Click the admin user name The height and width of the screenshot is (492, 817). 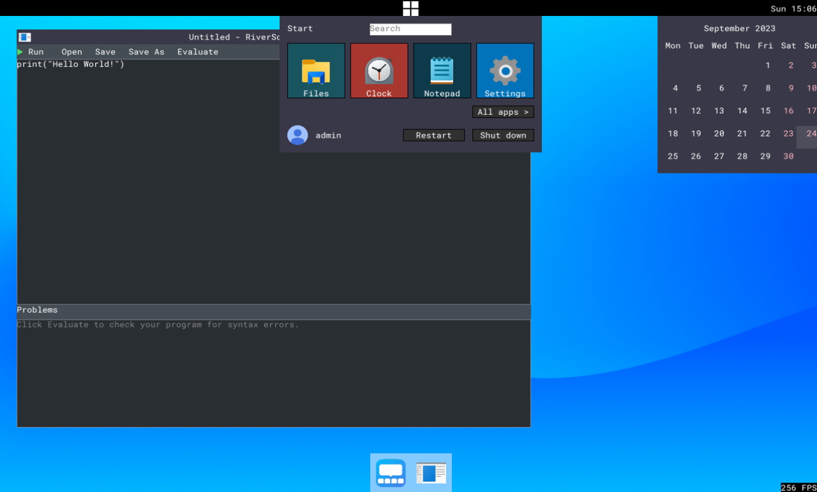328,135
